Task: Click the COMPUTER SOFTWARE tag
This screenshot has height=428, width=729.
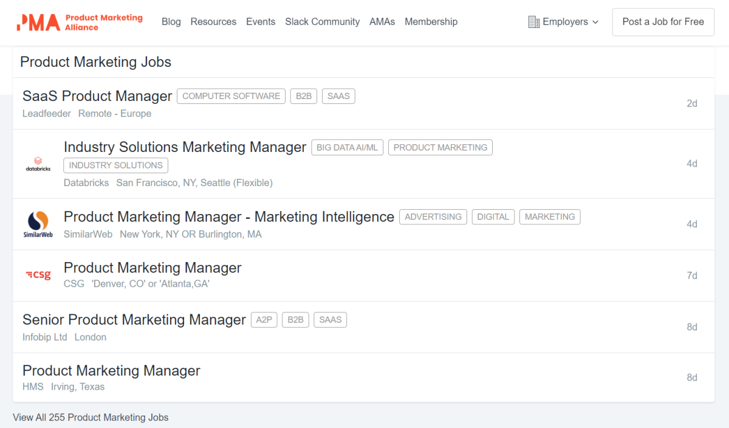Action: point(231,96)
